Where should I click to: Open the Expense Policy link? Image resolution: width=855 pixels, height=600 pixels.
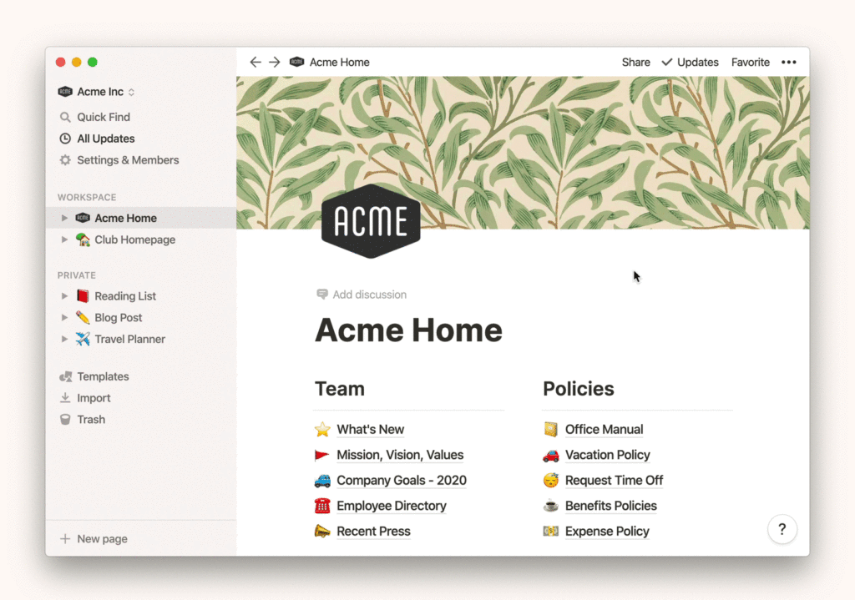pos(607,532)
